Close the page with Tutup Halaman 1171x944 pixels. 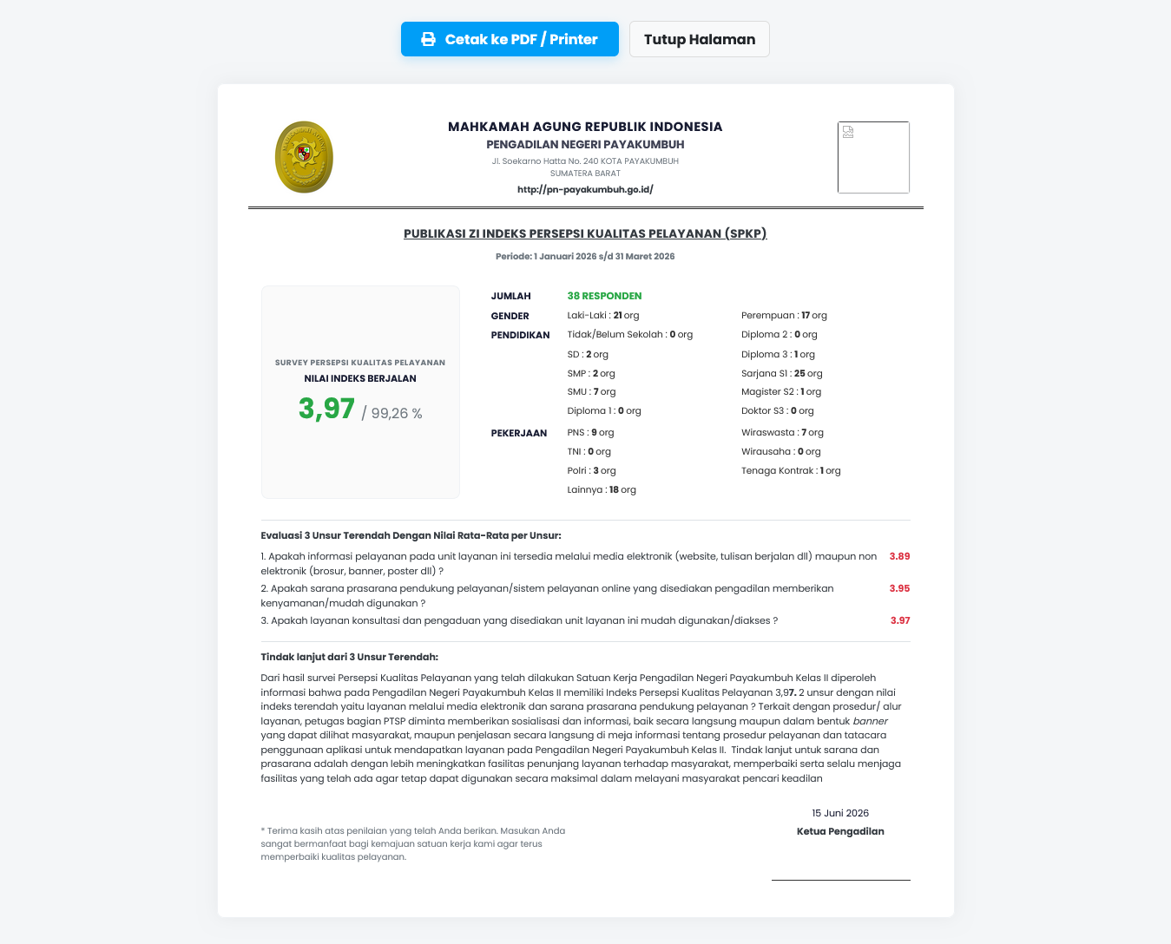(x=700, y=39)
